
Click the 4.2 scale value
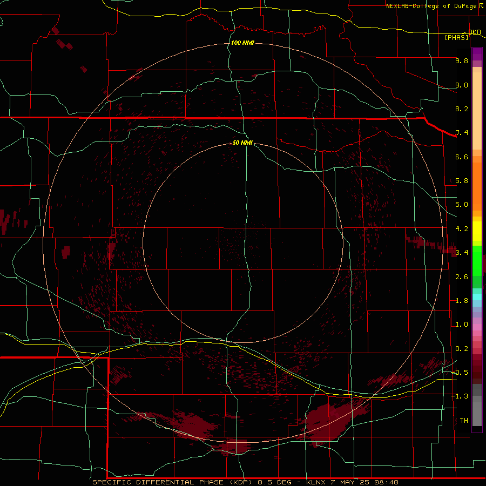tap(462, 229)
